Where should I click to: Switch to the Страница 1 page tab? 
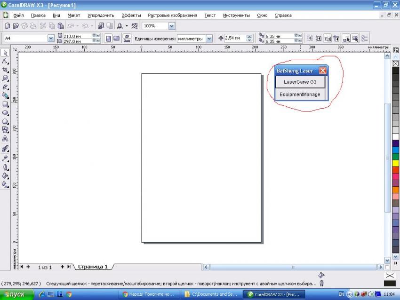coord(93,267)
